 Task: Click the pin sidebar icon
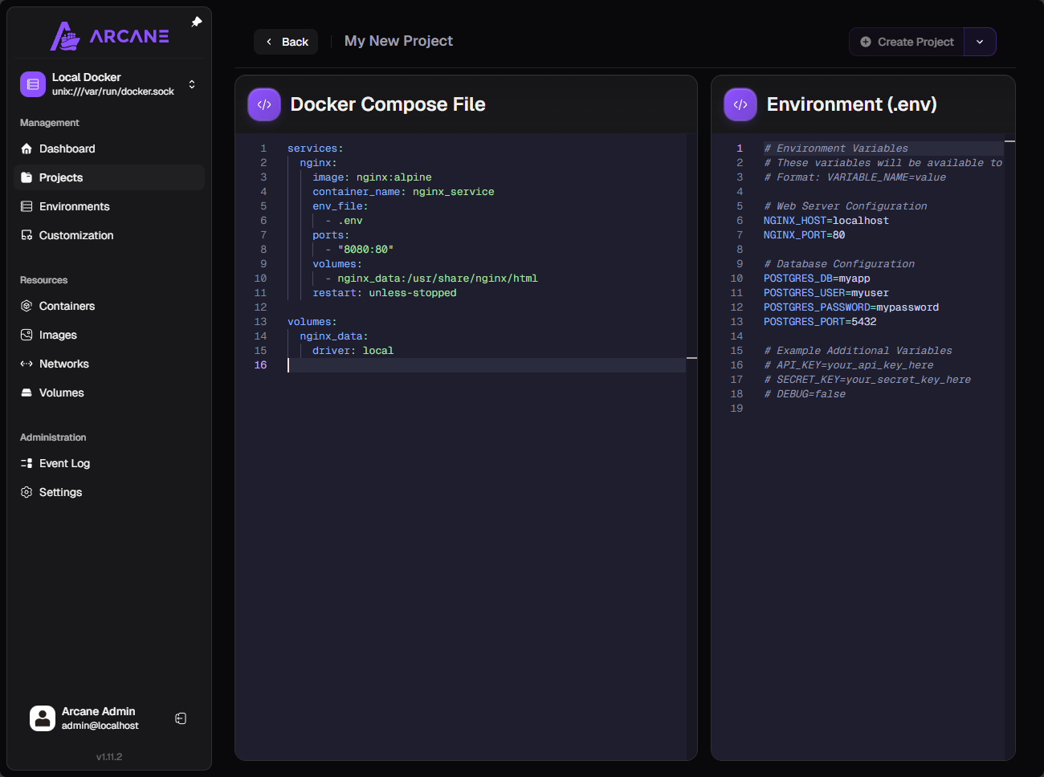pos(197,22)
